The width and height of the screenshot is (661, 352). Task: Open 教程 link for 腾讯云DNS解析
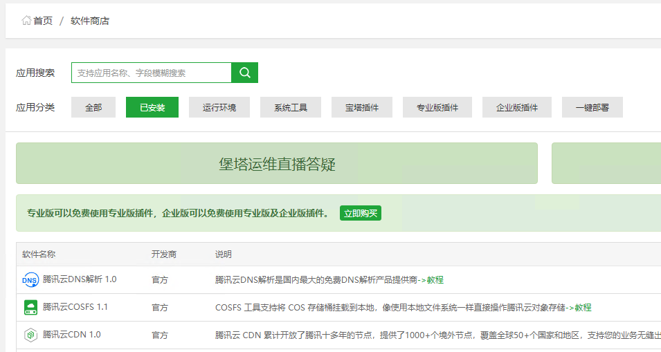[x=435, y=279]
